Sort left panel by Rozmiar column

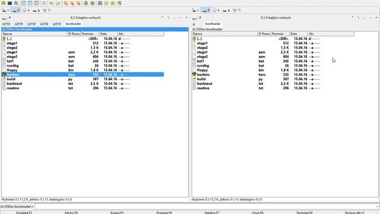pos(90,34)
